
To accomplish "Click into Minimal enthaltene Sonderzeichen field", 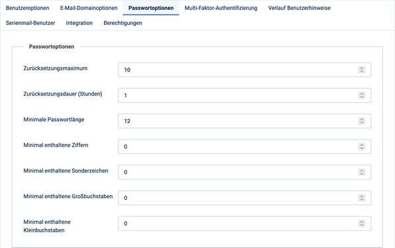I will point(244,172).
